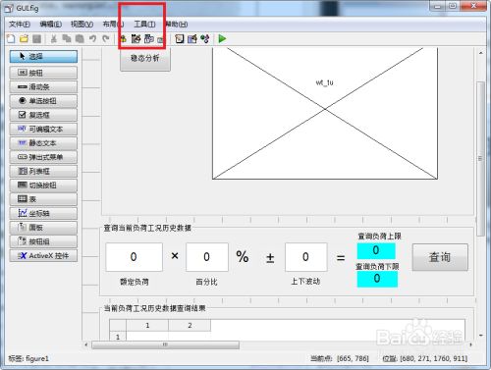Choose the 静态文本 static text component
The image size is (491, 370).
coord(43,143)
